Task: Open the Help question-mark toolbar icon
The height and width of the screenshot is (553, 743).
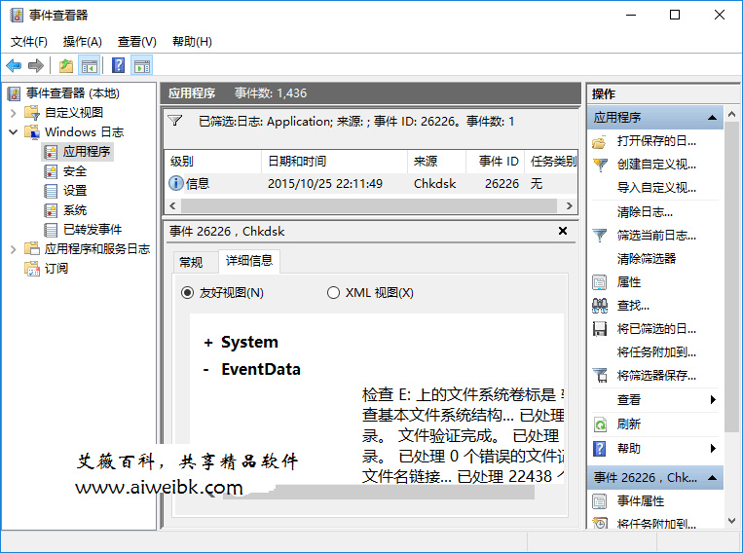Action: [x=119, y=65]
